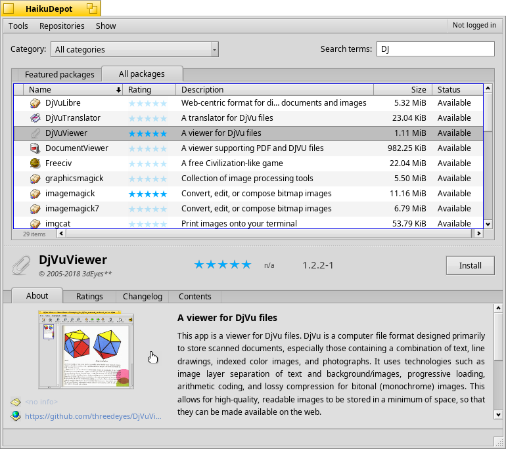Click the web globe icon beside GitHub link

click(x=16, y=416)
